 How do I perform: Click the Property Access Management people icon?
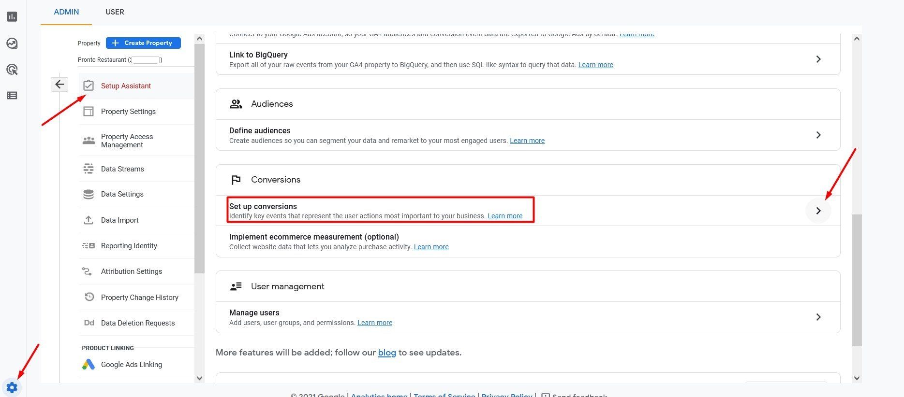89,141
